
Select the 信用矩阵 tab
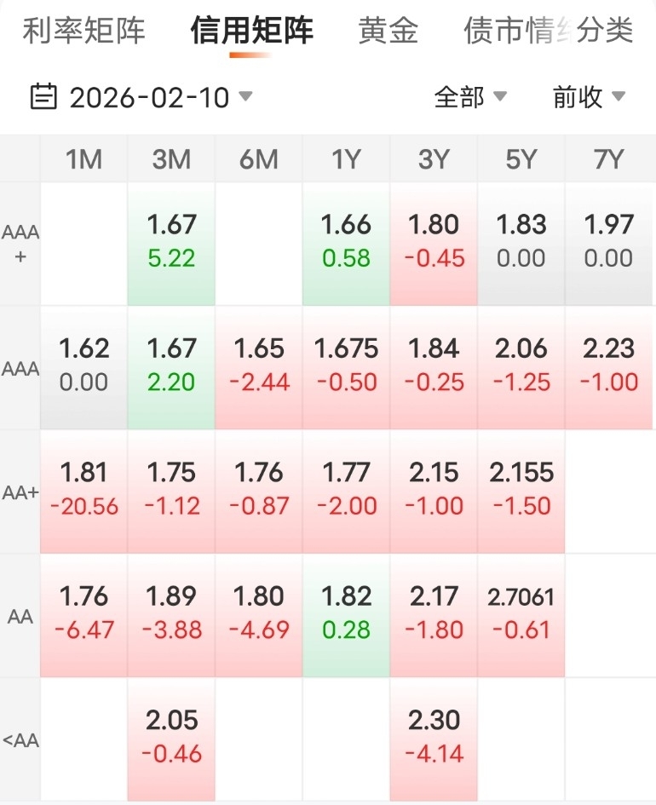tap(251, 32)
